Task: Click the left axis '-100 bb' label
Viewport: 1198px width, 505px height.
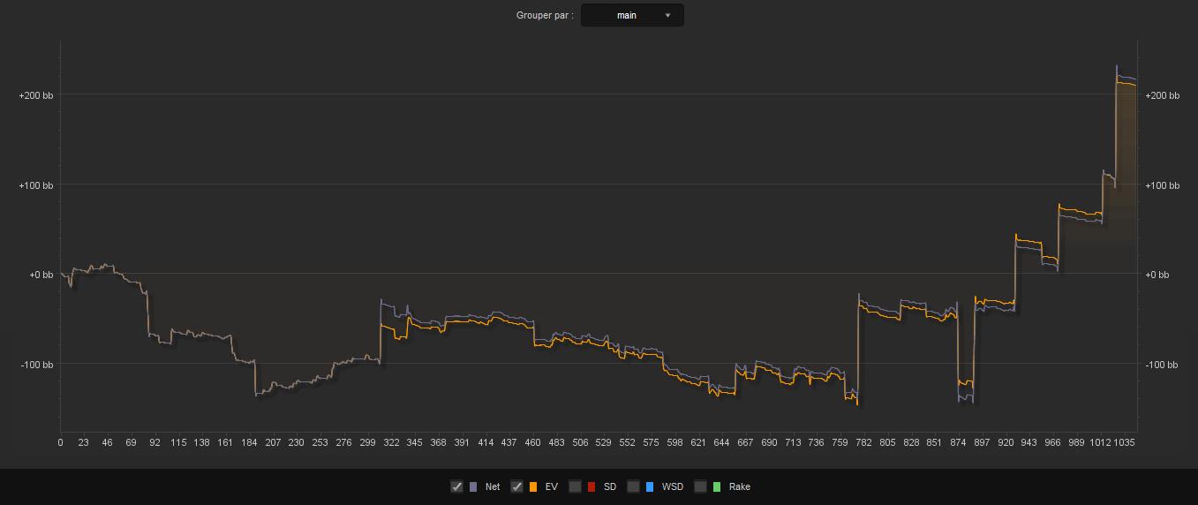Action: pos(37,365)
